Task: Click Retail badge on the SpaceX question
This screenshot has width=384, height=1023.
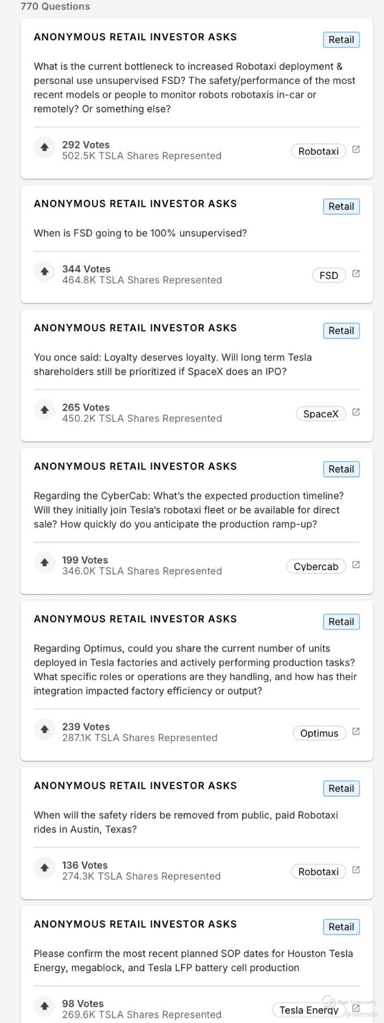Action: 341,331
